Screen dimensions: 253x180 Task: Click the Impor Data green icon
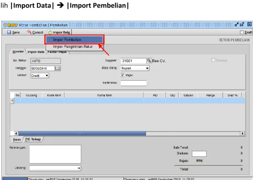pyautogui.click(x=50, y=32)
